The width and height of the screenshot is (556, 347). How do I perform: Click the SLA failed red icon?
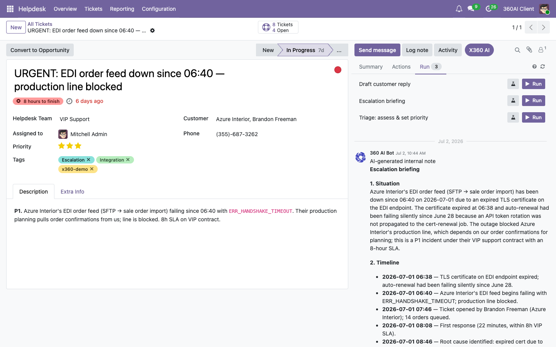click(19, 101)
